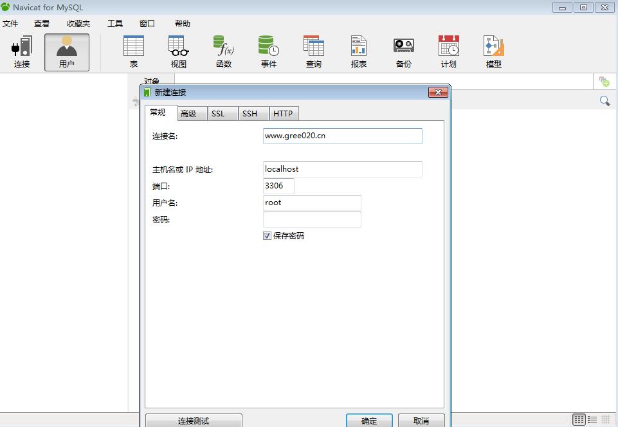The height and width of the screenshot is (427, 618).
Task: Click the 查询 (Query) toolbar icon
Action: click(314, 52)
